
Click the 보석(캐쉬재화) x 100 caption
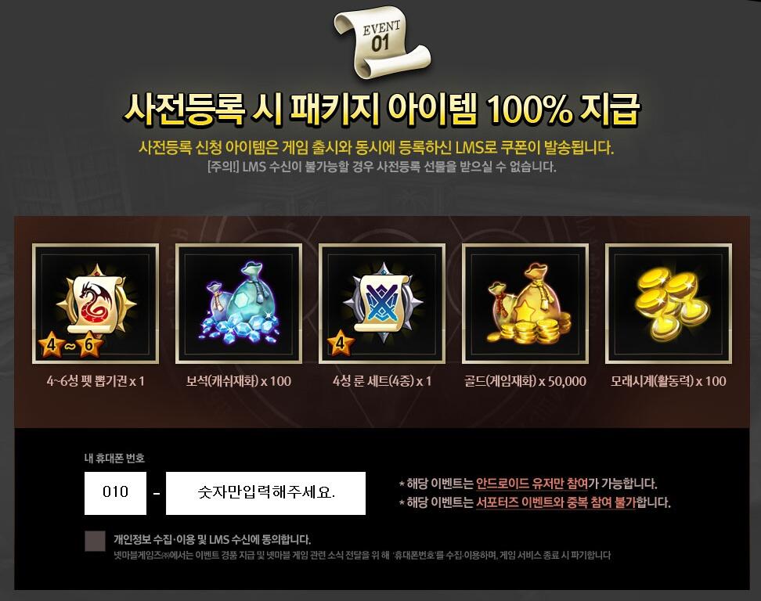point(238,381)
